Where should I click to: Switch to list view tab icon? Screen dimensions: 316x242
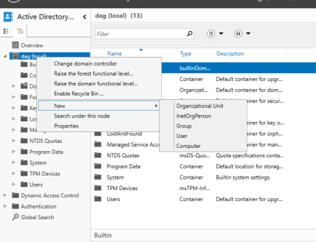click(6, 32)
